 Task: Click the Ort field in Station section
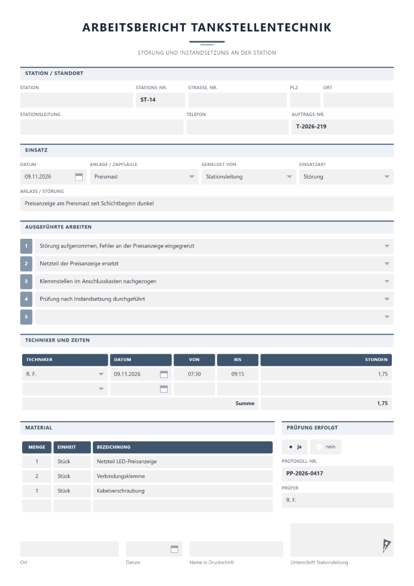pyautogui.click(x=358, y=100)
